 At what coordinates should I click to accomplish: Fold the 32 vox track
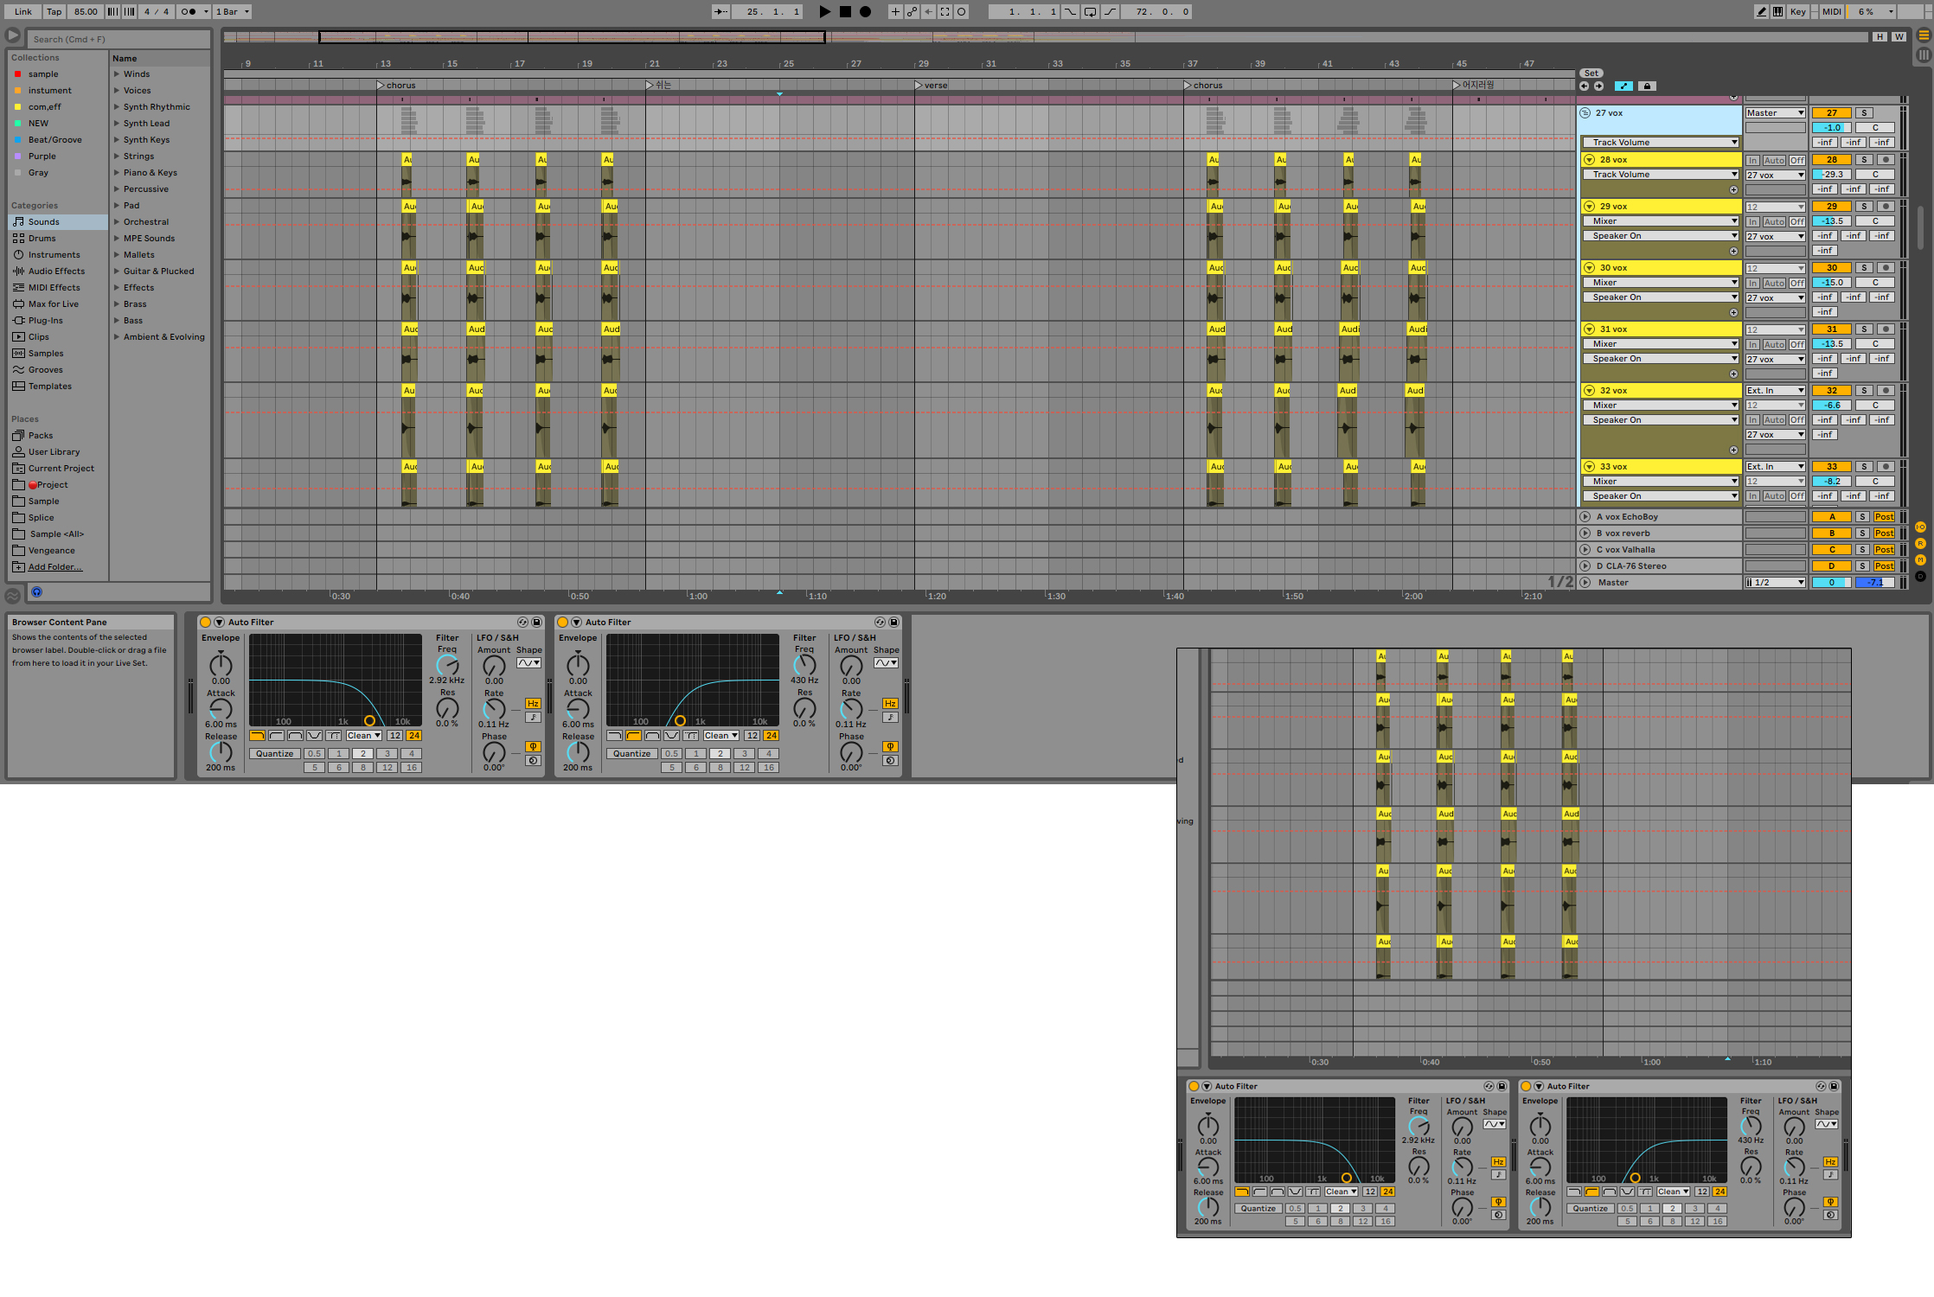pyautogui.click(x=1589, y=391)
